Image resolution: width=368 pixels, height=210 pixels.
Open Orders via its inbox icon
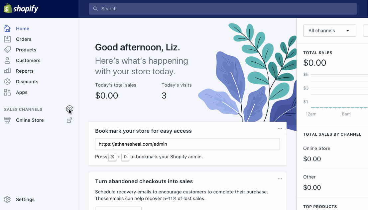click(x=7, y=39)
